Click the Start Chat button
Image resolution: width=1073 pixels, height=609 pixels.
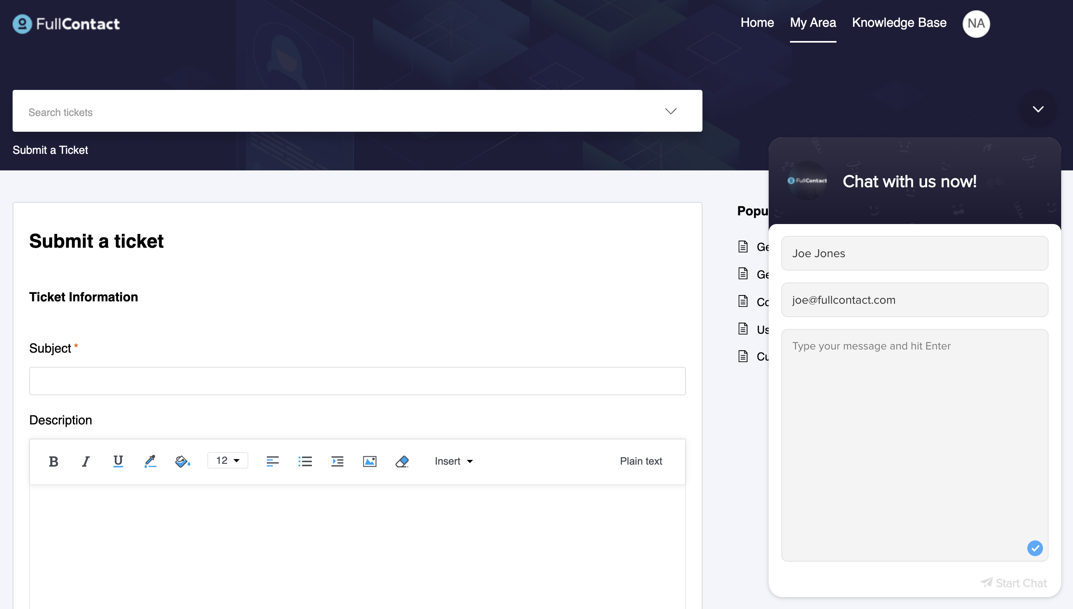1013,583
